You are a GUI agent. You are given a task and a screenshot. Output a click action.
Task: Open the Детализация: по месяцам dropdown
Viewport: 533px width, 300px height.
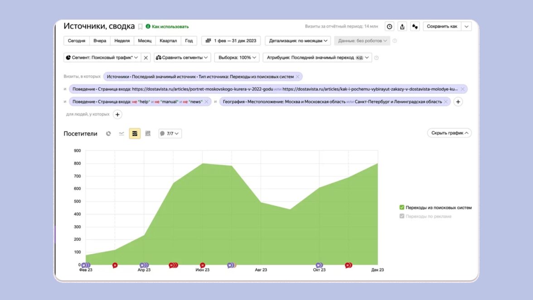coord(298,41)
